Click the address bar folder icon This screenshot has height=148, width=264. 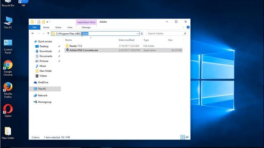click(x=54, y=34)
